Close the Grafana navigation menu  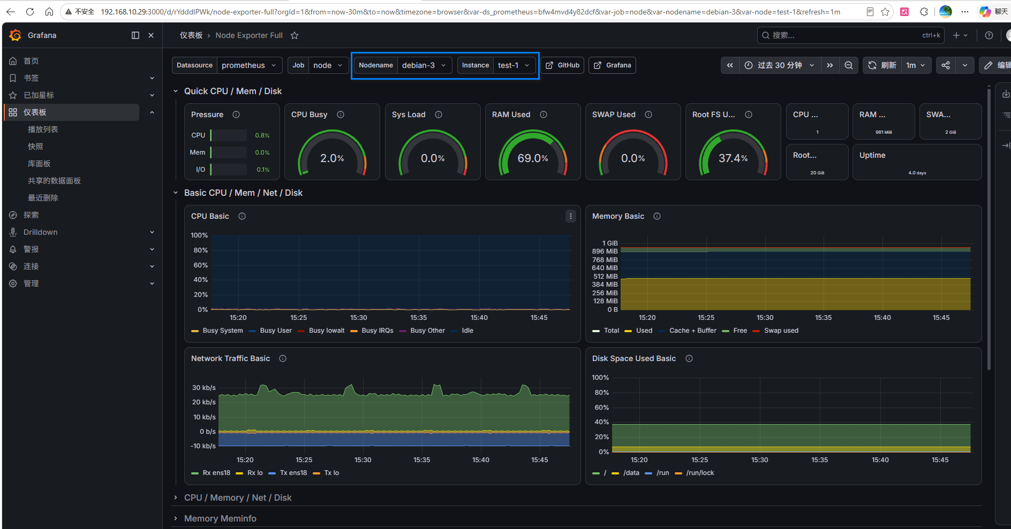coord(151,35)
